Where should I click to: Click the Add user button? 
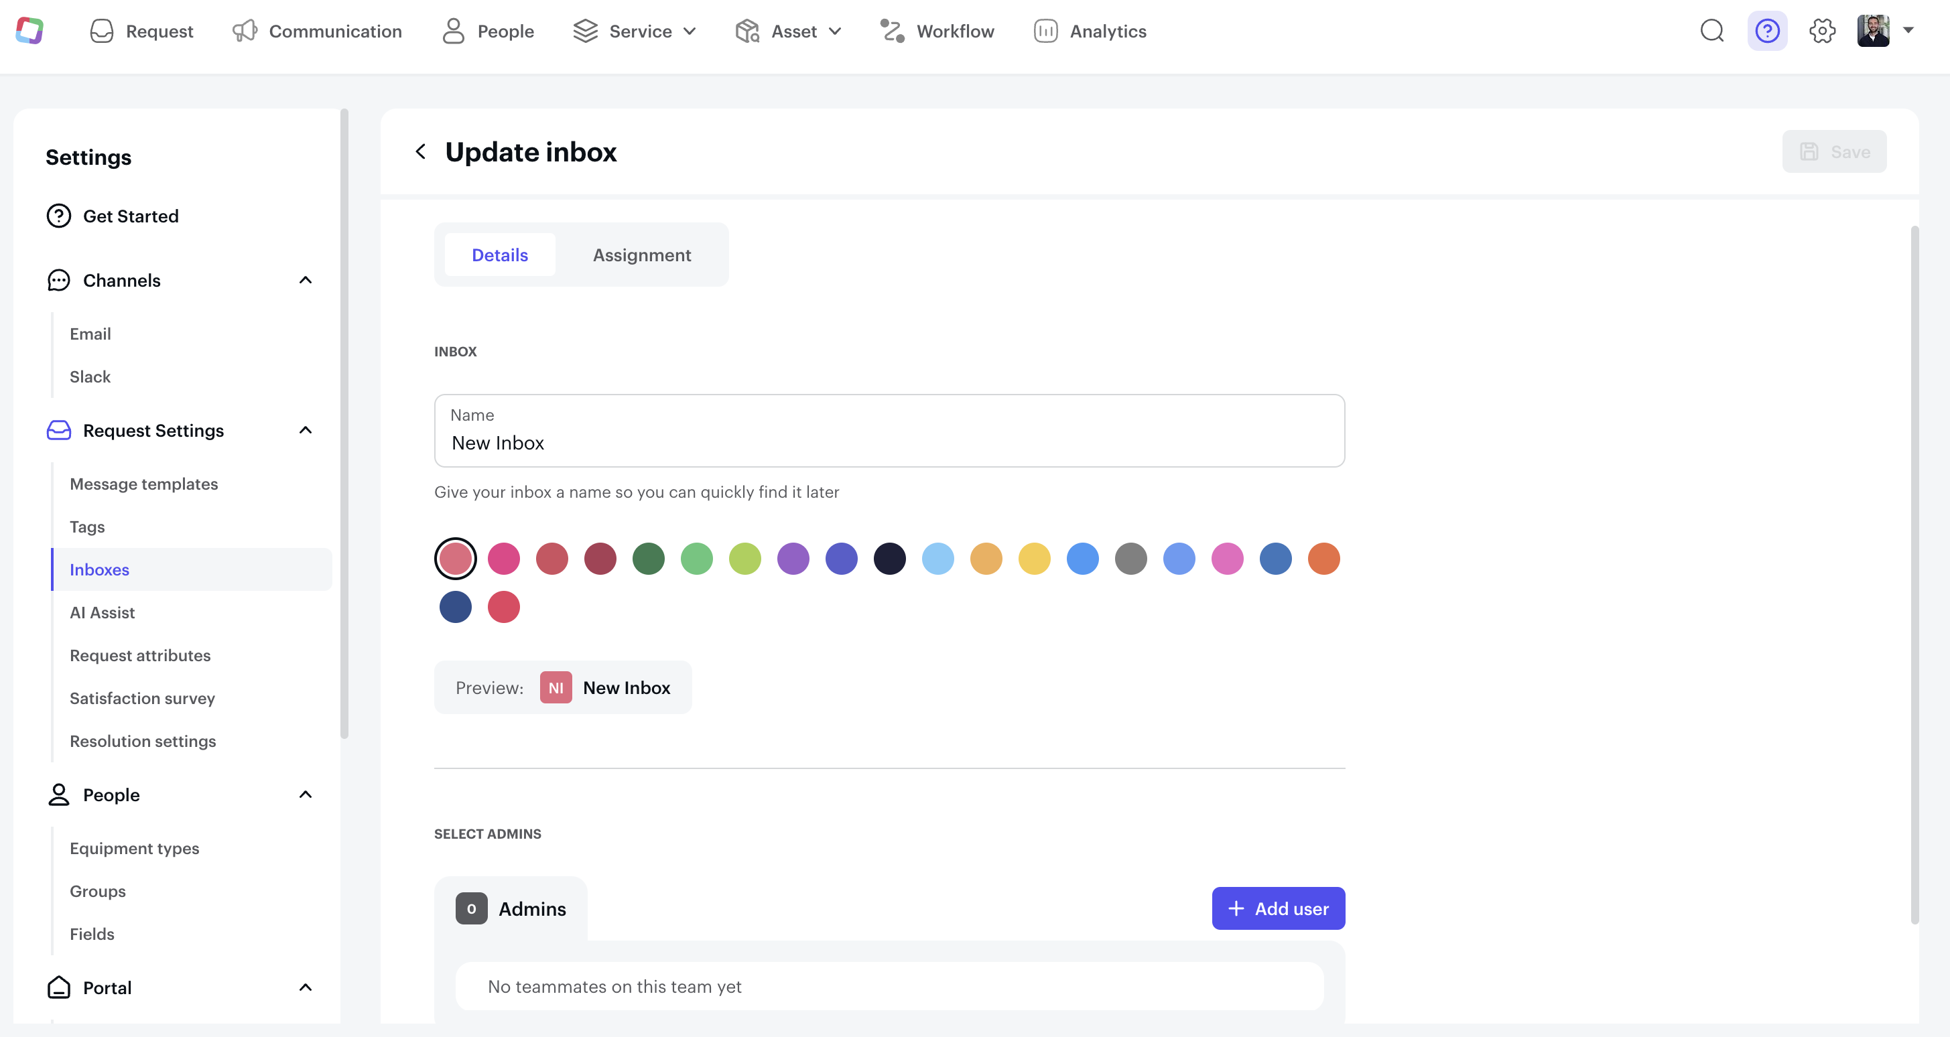1278,908
